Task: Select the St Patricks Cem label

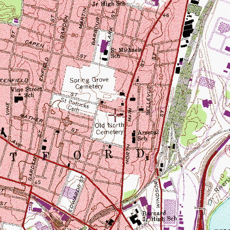Action: tap(75, 105)
